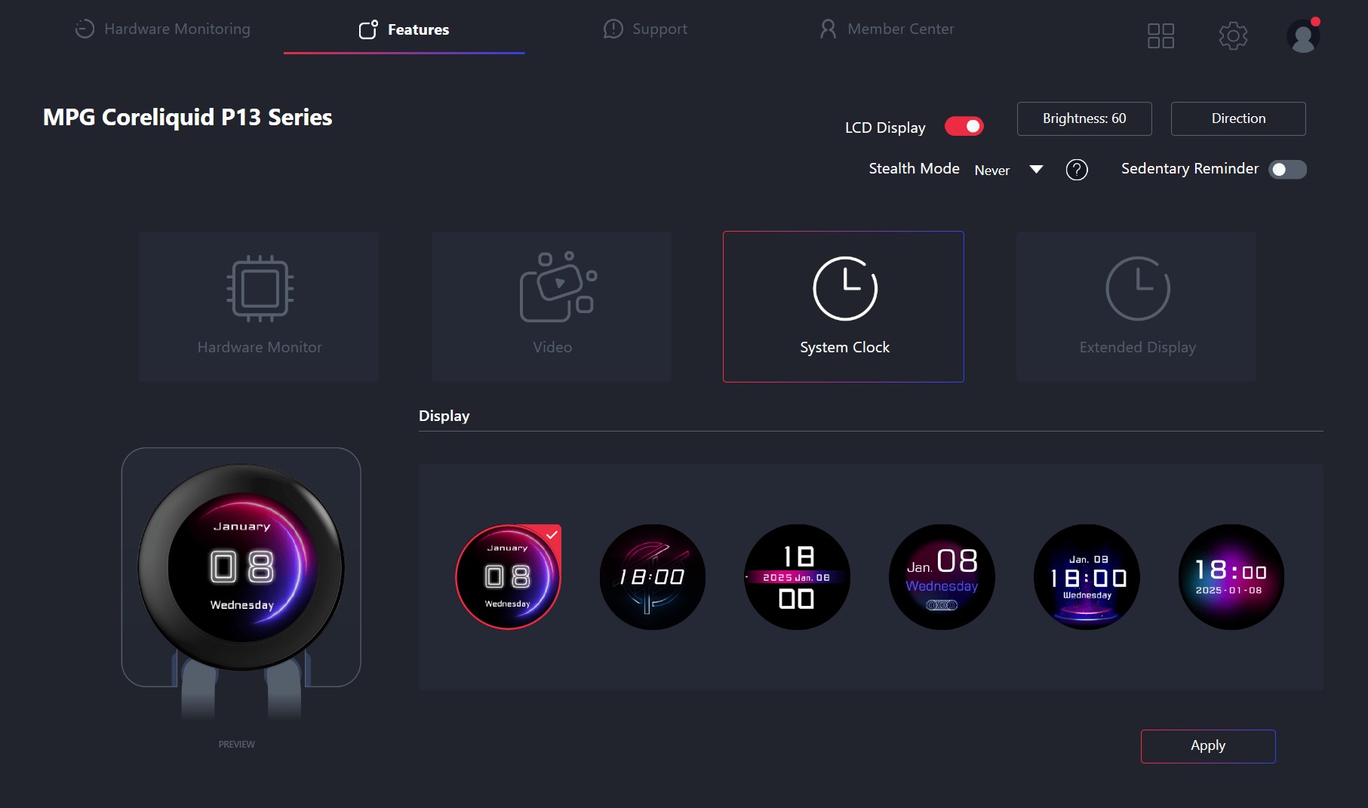Choose the Jan. 08 18:00 Wednesday style

(1087, 577)
